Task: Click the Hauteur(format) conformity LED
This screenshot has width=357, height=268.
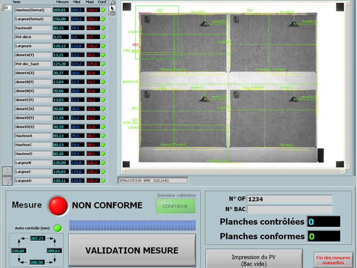Action: pyautogui.click(x=103, y=10)
